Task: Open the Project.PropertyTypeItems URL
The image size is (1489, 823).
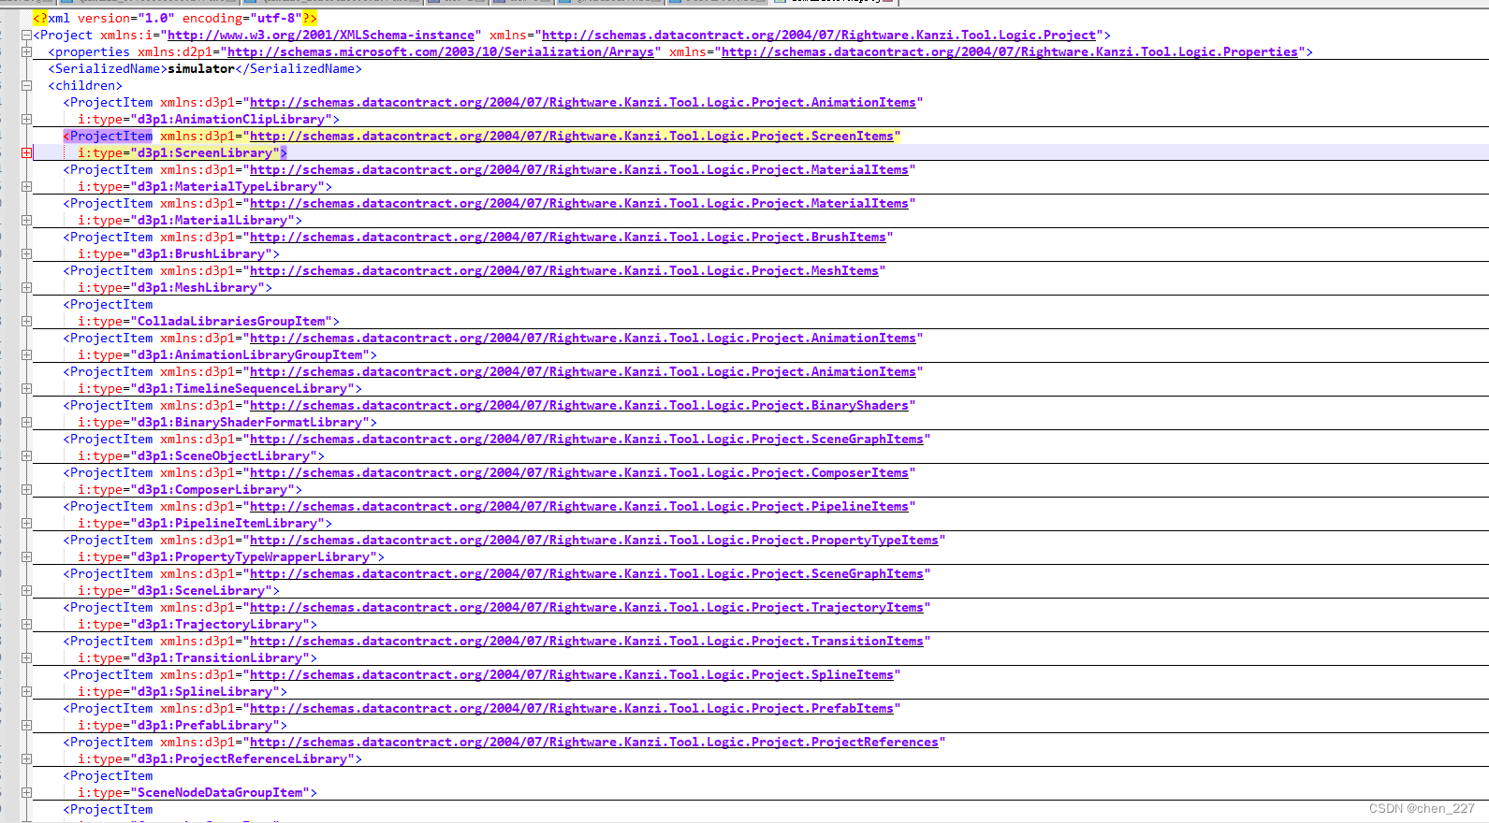Action: click(594, 541)
